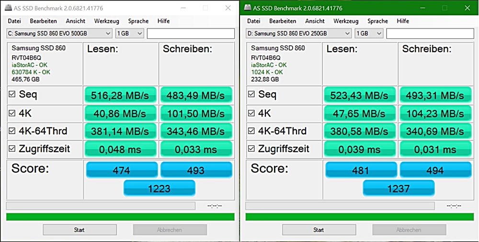Image resolution: width=479 pixels, height=242 pixels.
Task: Toggle 4K checkbox in left window
Action: pyautogui.click(x=12, y=113)
